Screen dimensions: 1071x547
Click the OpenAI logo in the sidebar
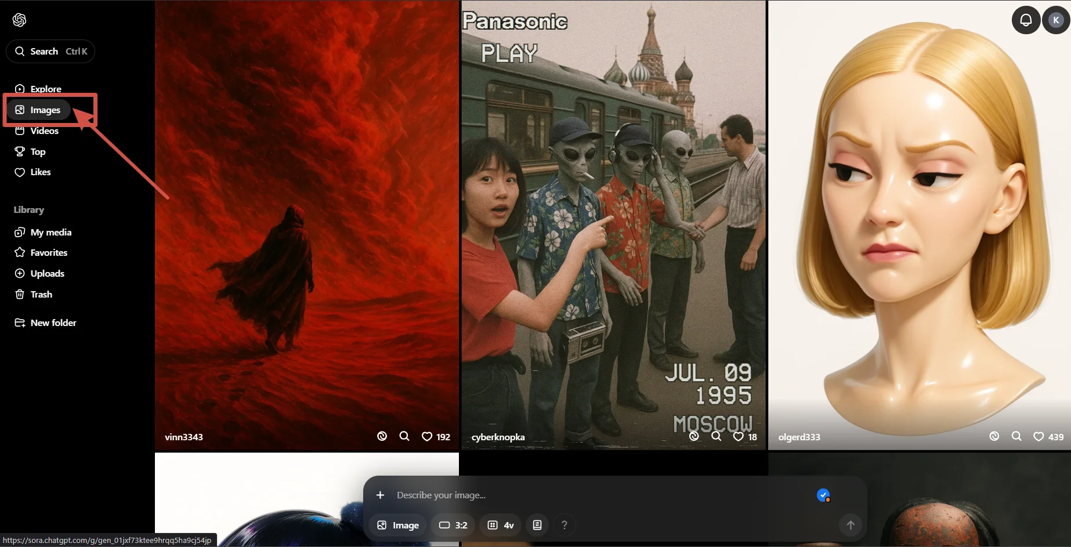click(x=19, y=20)
